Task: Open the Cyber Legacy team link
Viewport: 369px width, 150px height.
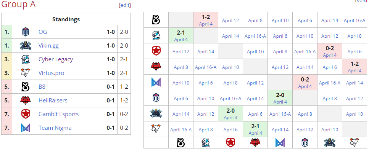Action: [x=56, y=59]
